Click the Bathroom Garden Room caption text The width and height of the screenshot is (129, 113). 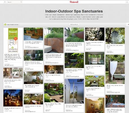click(53, 104)
